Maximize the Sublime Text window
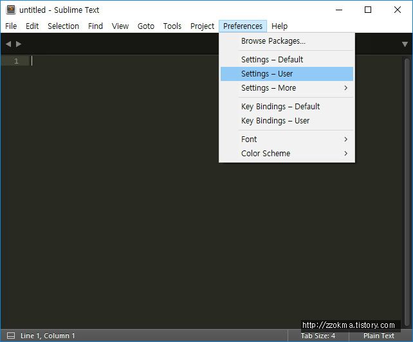 click(x=368, y=10)
